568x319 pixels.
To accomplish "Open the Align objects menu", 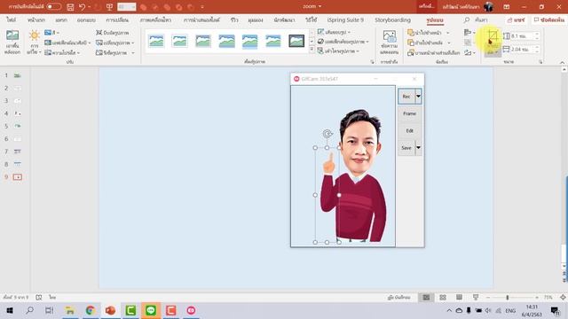I will point(469,33).
